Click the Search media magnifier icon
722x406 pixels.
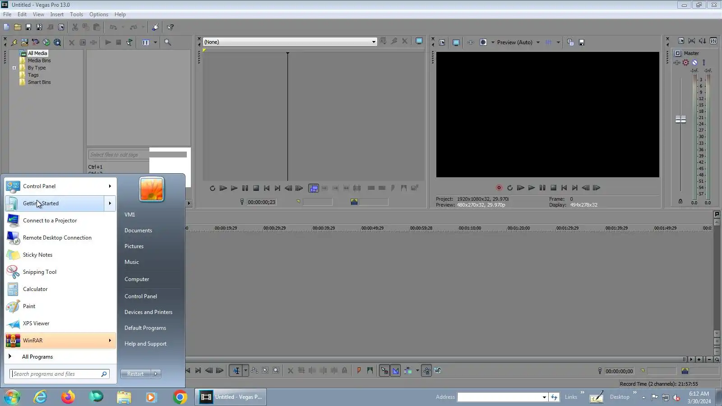167,42
